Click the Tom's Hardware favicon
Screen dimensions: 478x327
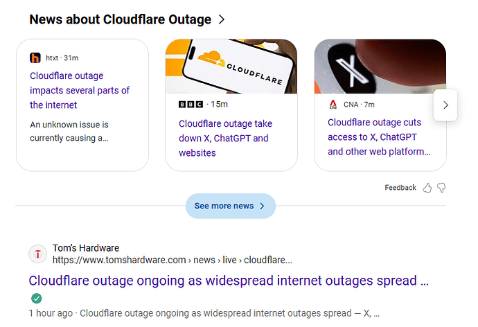coord(37,254)
